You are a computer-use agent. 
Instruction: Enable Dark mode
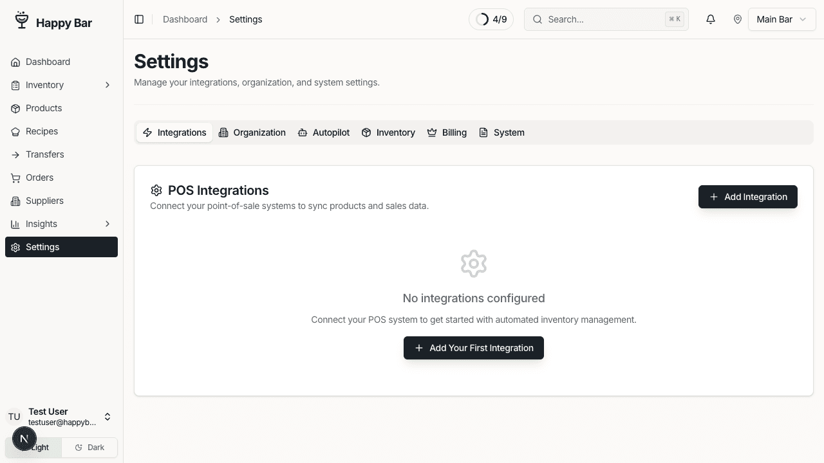coord(89,447)
